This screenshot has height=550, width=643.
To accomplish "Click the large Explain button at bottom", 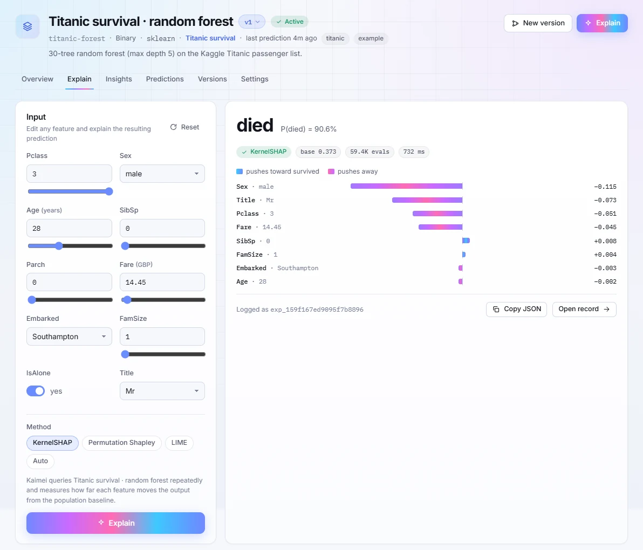I will [115, 523].
